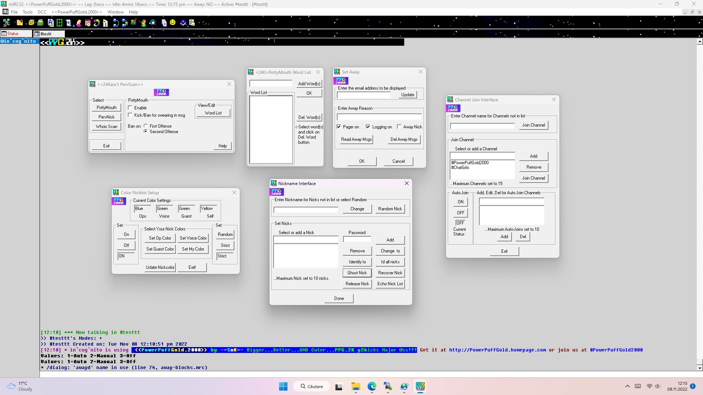
Task: Open the DCC menu
Action: pyautogui.click(x=42, y=12)
